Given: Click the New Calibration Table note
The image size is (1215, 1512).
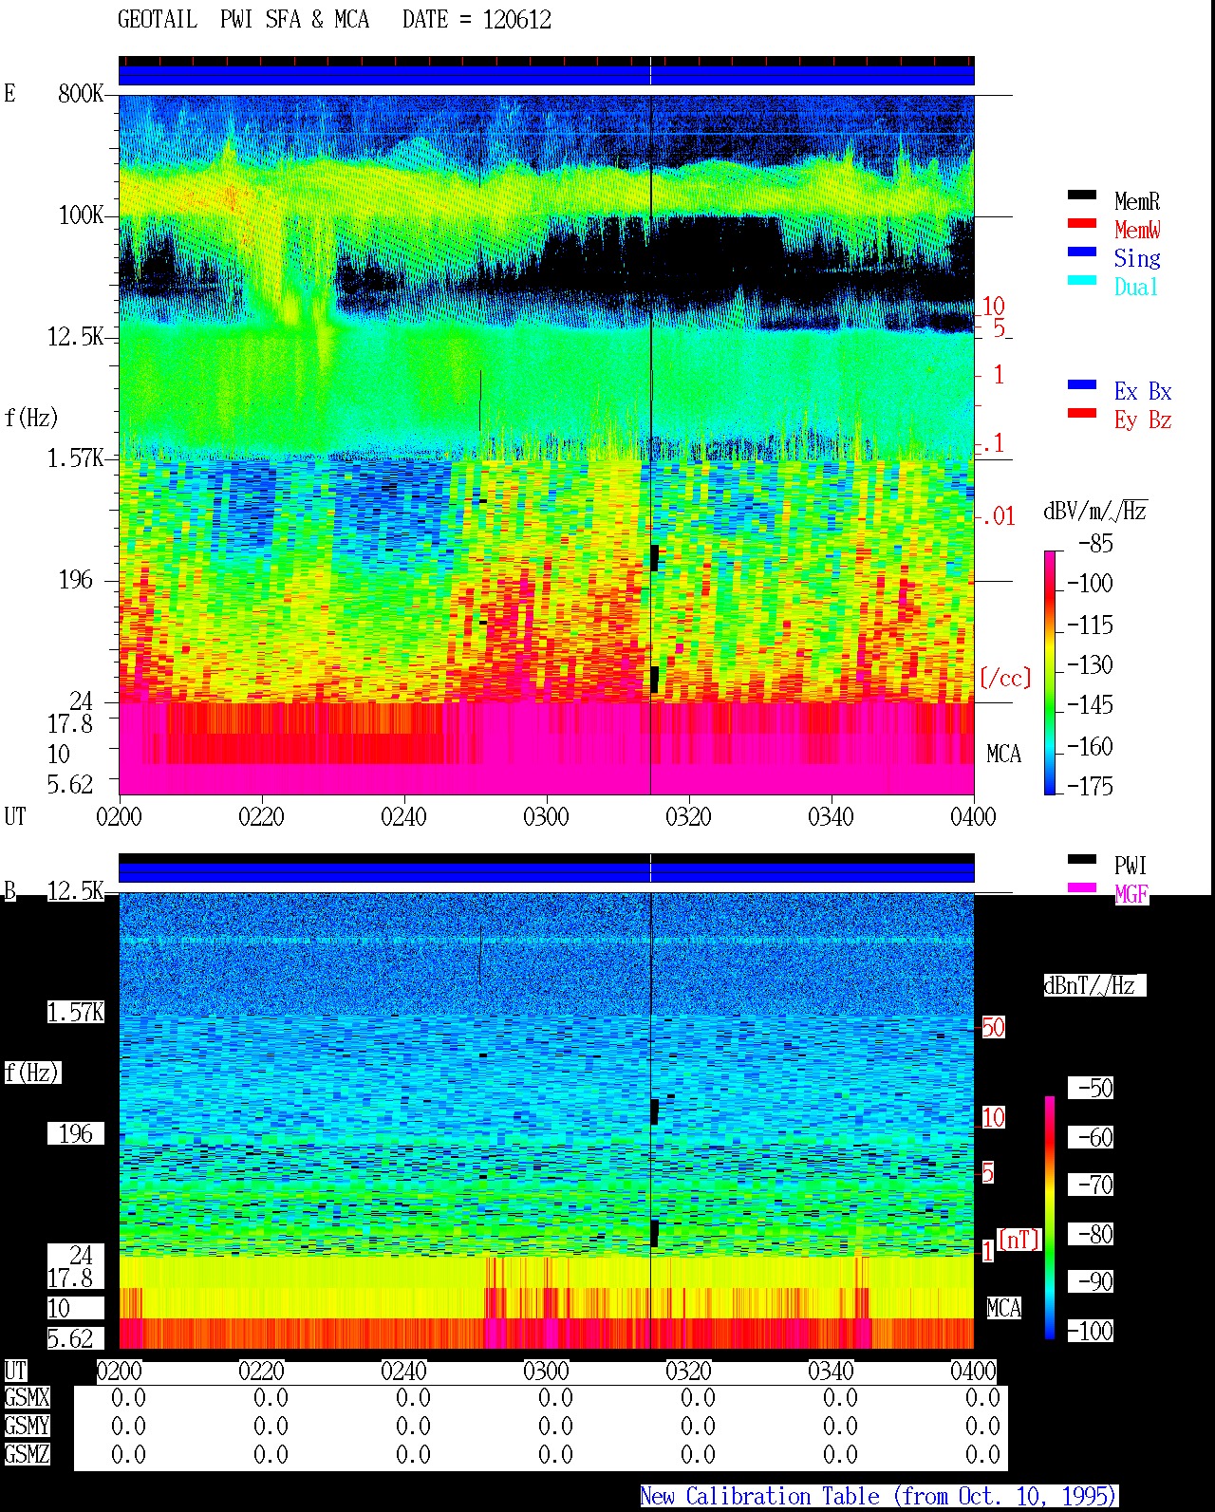Looking at the screenshot, I should [879, 1497].
